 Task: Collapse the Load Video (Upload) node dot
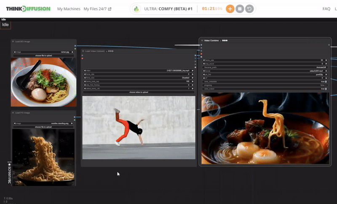pyautogui.click(x=83, y=51)
